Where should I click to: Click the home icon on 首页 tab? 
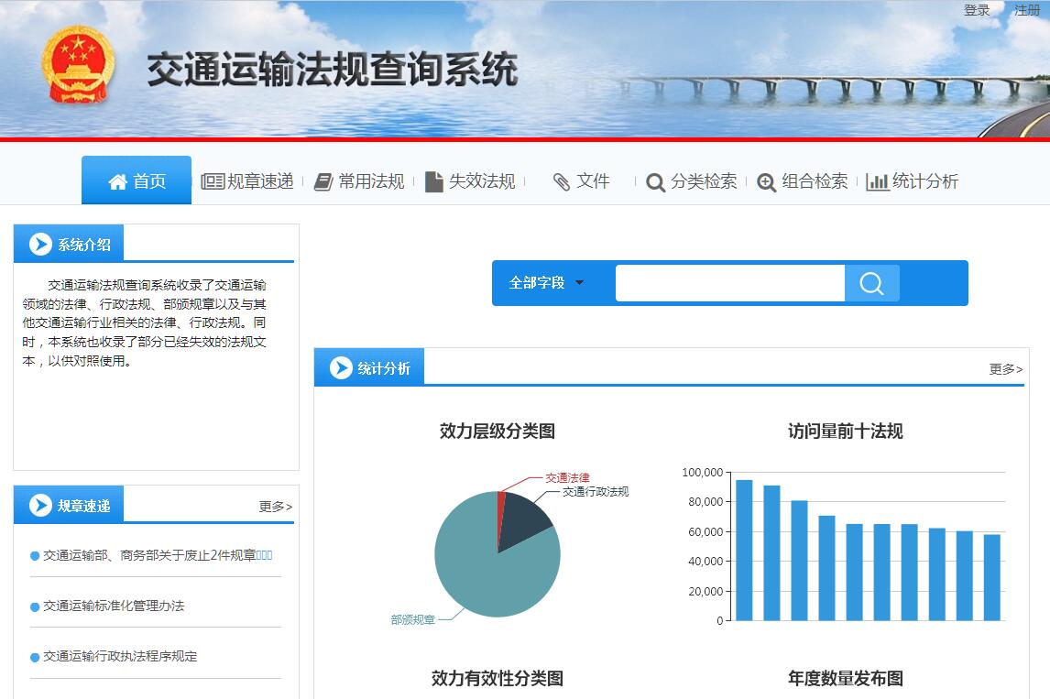point(117,181)
